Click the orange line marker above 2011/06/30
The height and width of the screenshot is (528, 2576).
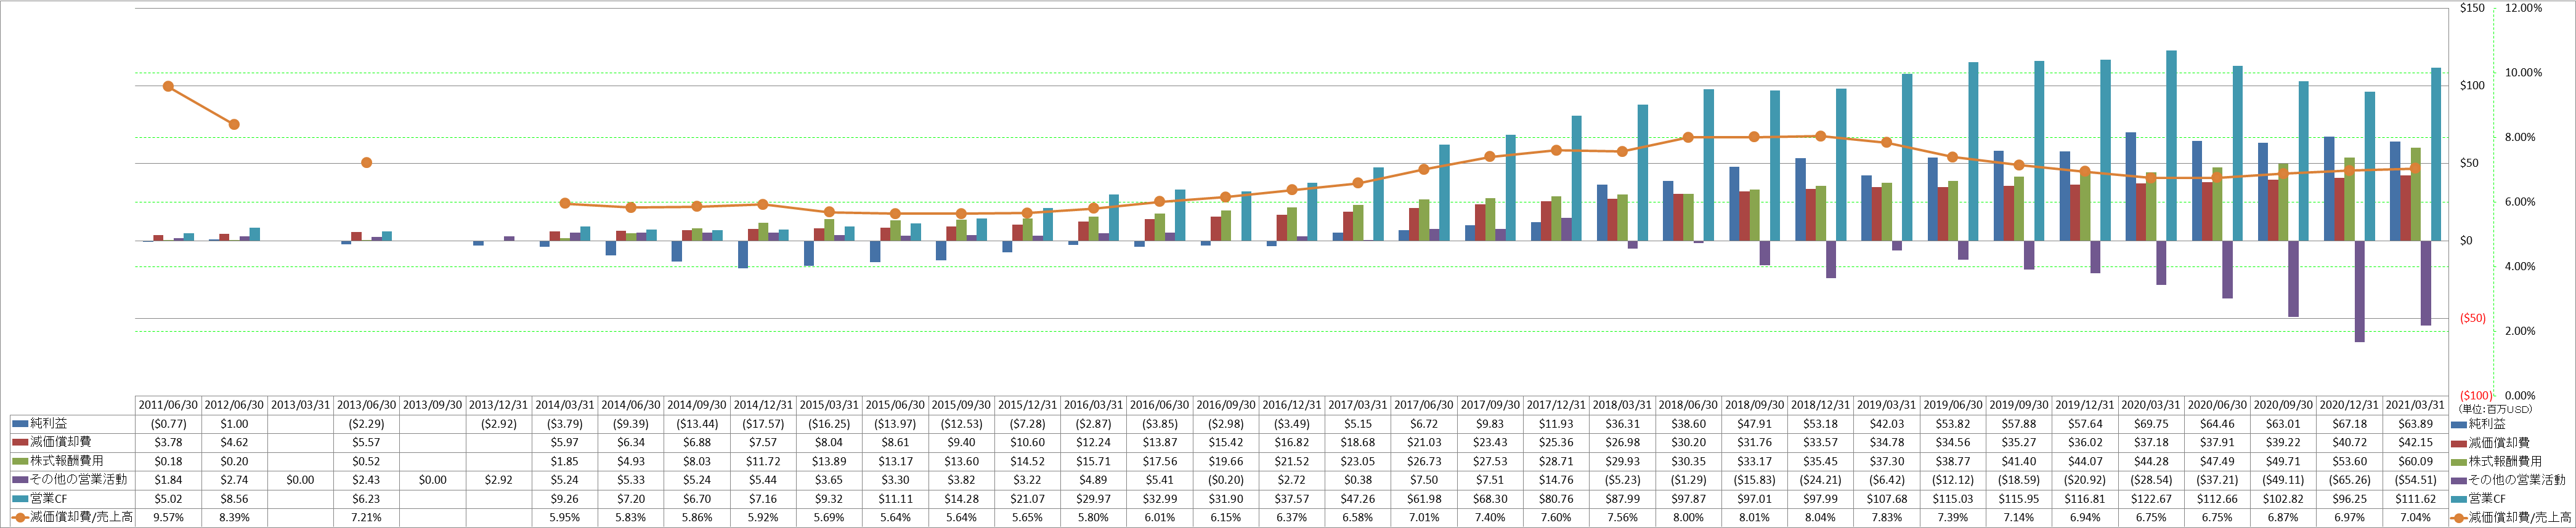click(x=168, y=87)
